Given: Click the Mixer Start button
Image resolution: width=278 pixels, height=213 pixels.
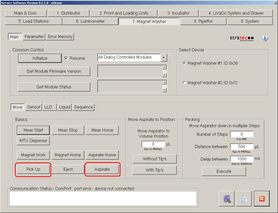Looking at the screenshot, I should [33, 130].
